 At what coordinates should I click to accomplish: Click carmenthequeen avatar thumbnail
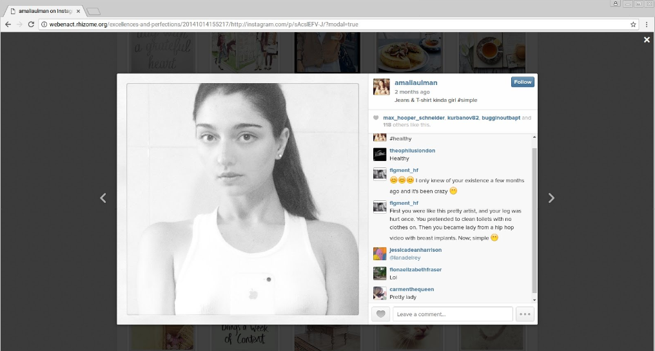pos(380,293)
